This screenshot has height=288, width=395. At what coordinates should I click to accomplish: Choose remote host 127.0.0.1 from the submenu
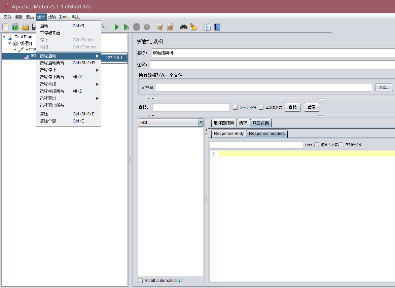coord(114,58)
